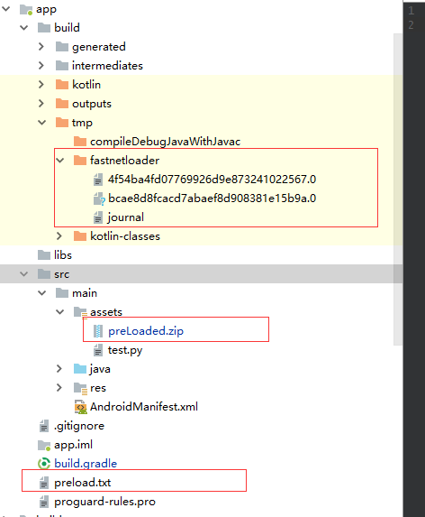Click the app.iml module icon
This screenshot has width=425, height=517.
point(44,445)
